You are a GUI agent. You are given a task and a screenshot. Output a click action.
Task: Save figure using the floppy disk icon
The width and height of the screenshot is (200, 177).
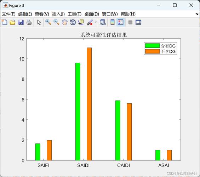click(21, 22)
